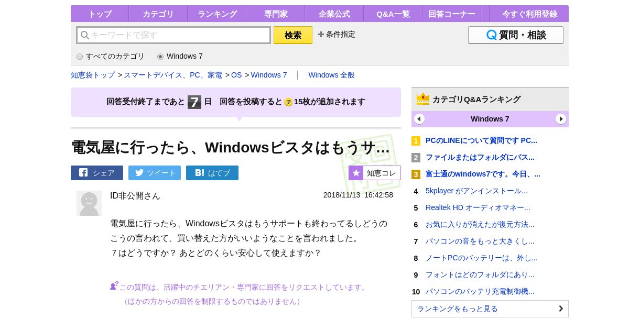Open ranked question お気に入りが消えたが復元方法

pyautogui.click(x=480, y=224)
